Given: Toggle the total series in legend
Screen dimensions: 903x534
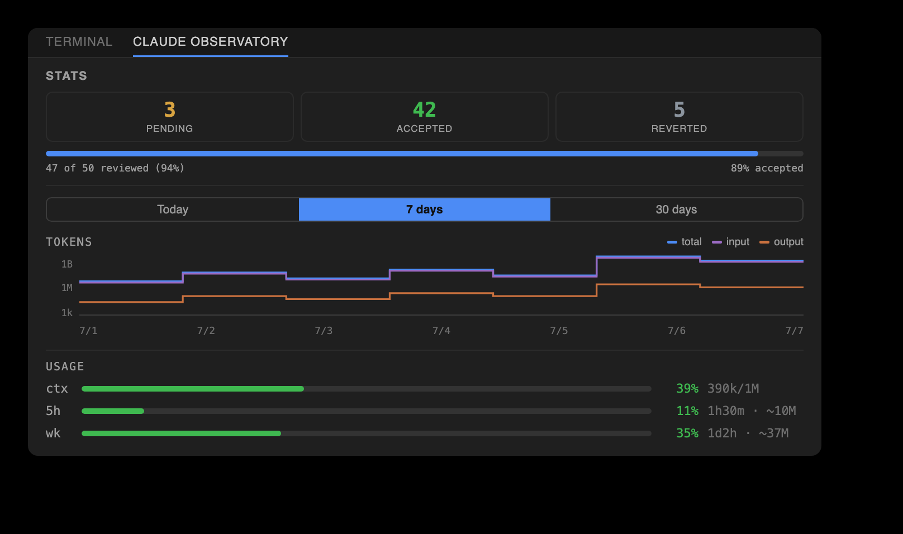Looking at the screenshot, I should (685, 242).
